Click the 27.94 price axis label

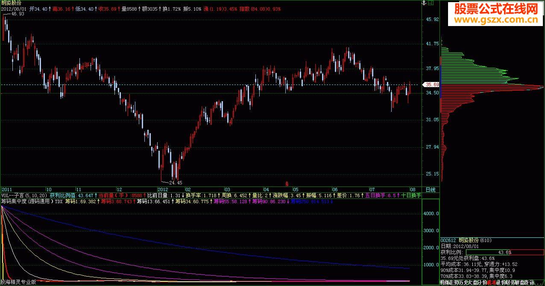432,147
